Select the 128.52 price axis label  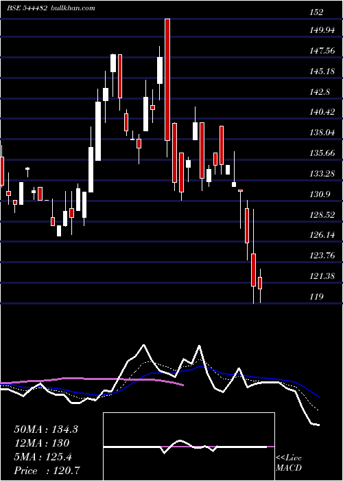coord(322,214)
